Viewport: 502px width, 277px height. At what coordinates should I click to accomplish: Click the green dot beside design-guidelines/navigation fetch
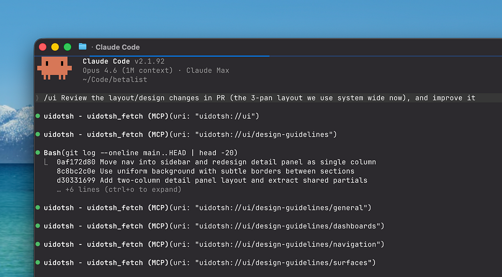[38, 244]
